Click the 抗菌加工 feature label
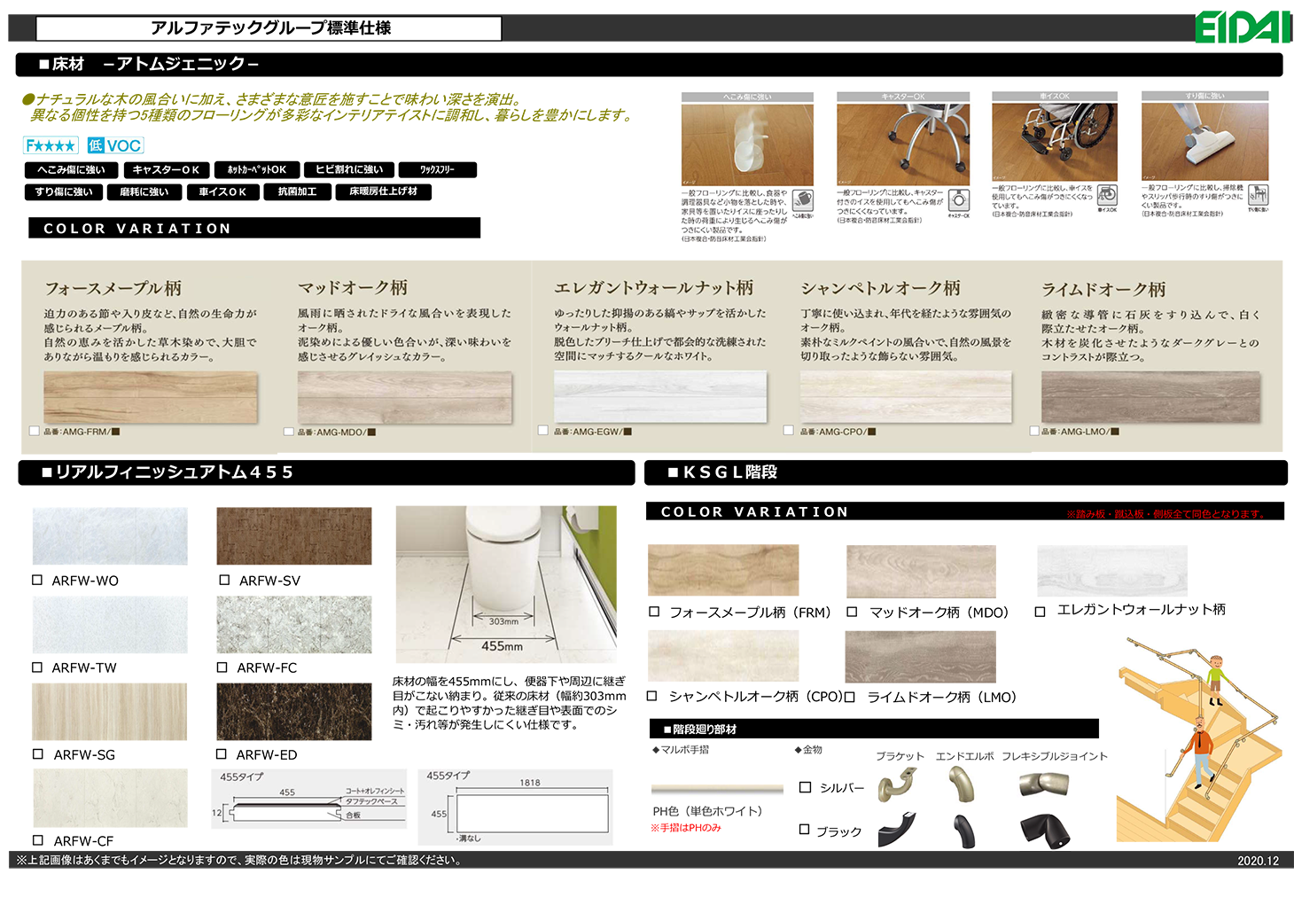The height and width of the screenshot is (913, 1294). click(x=298, y=191)
